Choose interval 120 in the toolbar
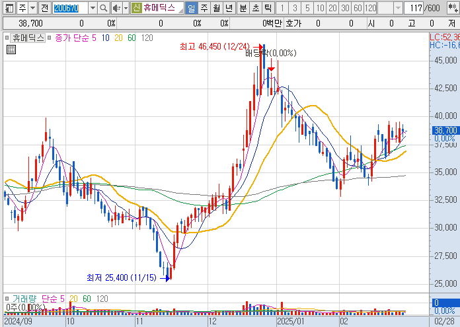The width and height of the screenshot is (460, 327). (370, 8)
